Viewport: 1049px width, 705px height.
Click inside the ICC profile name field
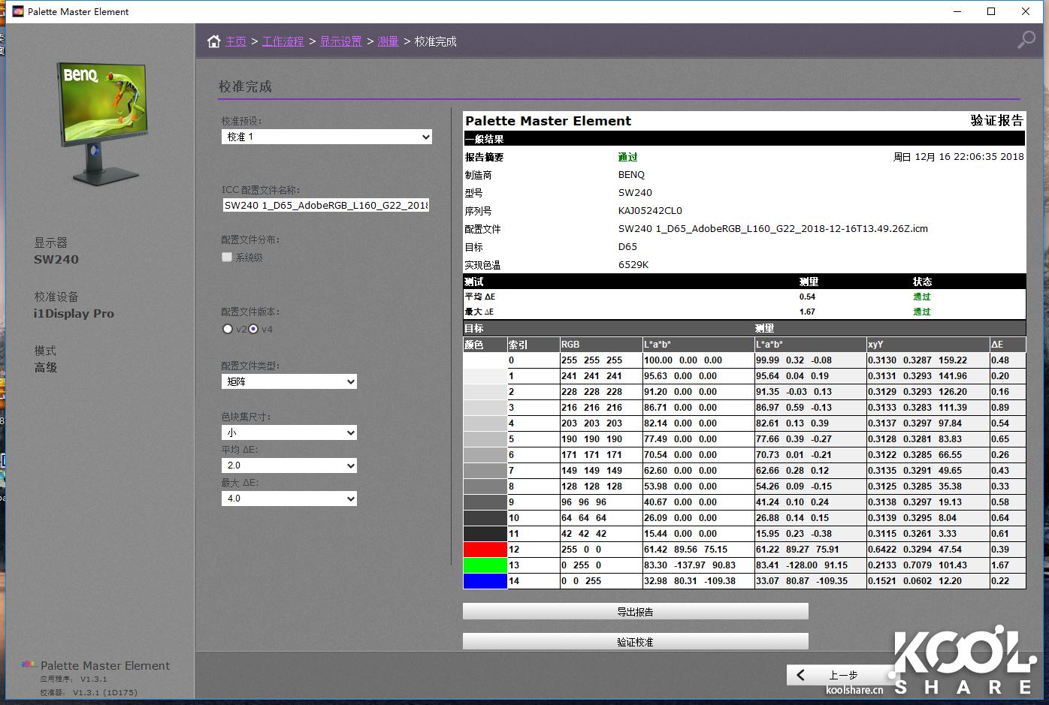point(325,205)
